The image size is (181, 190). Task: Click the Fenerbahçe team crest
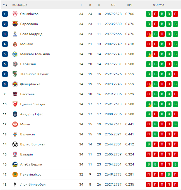tap(15, 84)
